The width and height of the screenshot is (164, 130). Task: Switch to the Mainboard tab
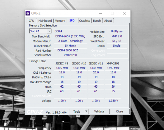click(x=45, y=21)
